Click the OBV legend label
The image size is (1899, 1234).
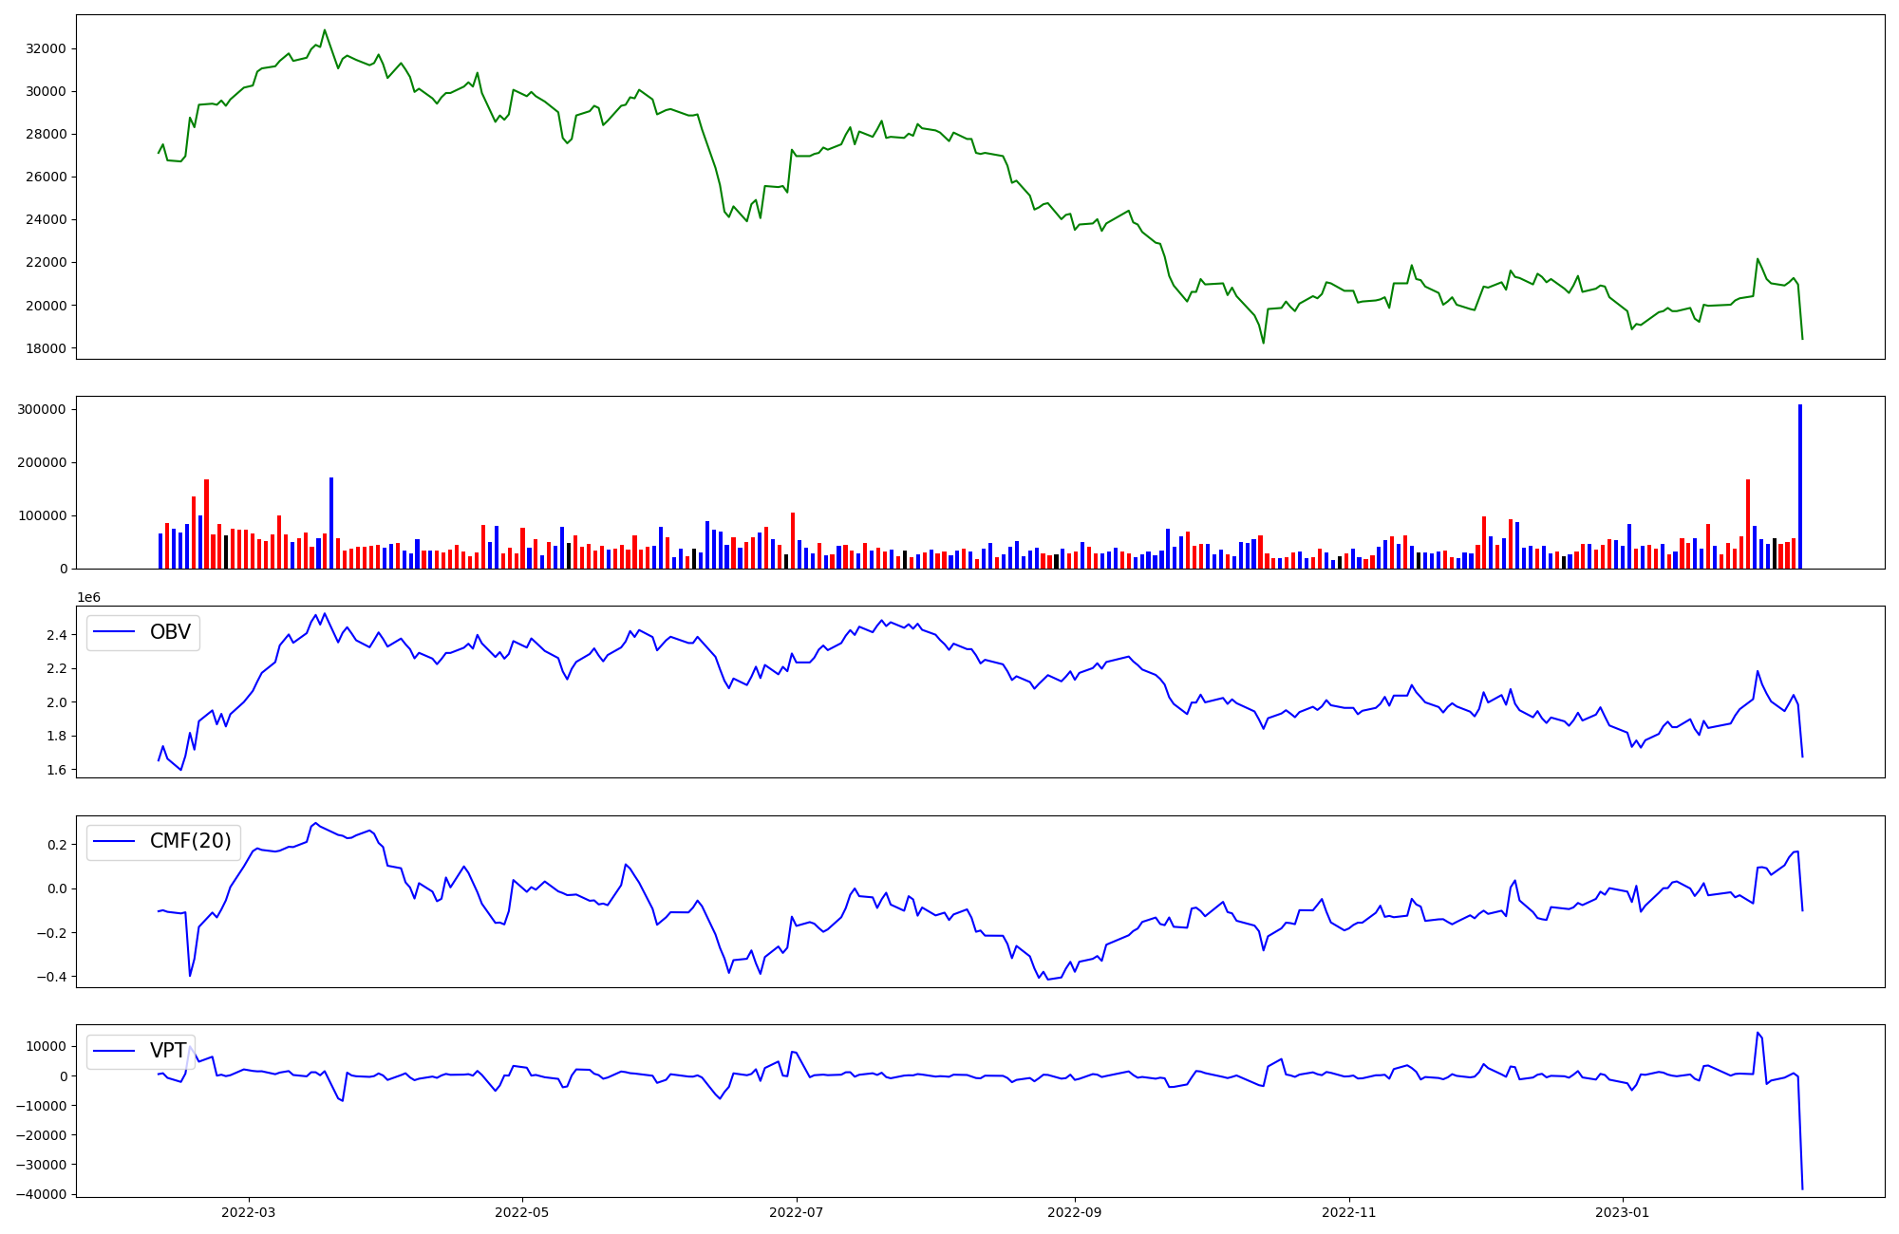click(x=170, y=632)
